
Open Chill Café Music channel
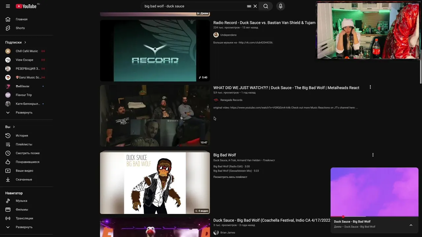(26, 51)
